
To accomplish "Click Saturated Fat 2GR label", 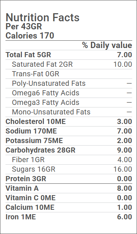I will pyautogui.click(x=42, y=64).
